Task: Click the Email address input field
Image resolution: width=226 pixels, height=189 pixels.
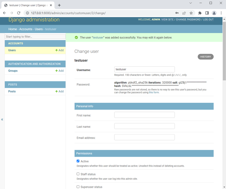Action: pos(144,137)
